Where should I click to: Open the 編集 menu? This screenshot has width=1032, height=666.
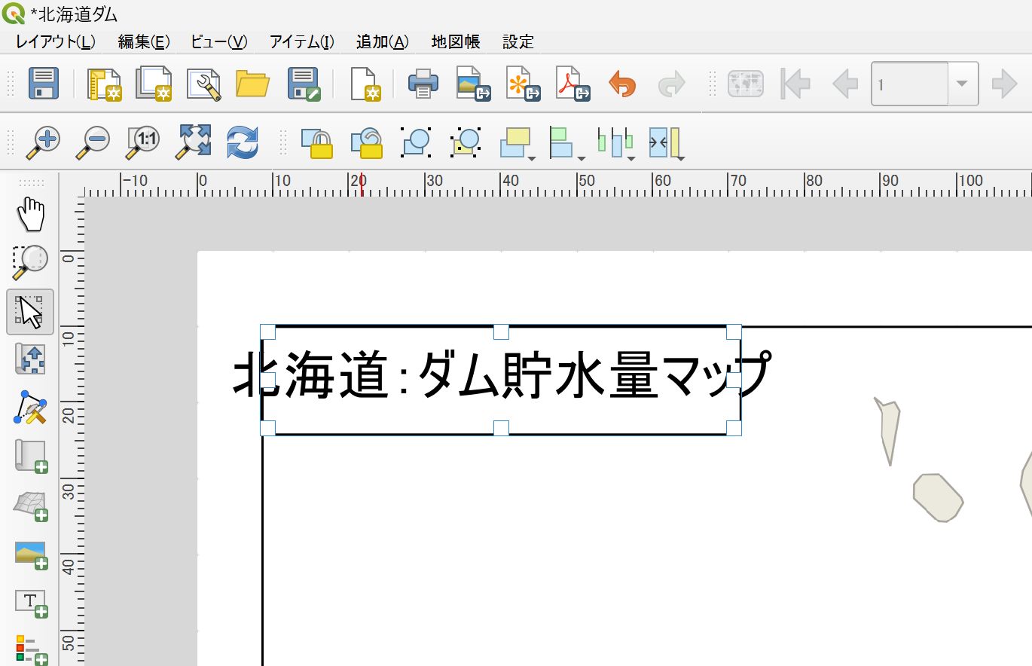click(x=144, y=42)
